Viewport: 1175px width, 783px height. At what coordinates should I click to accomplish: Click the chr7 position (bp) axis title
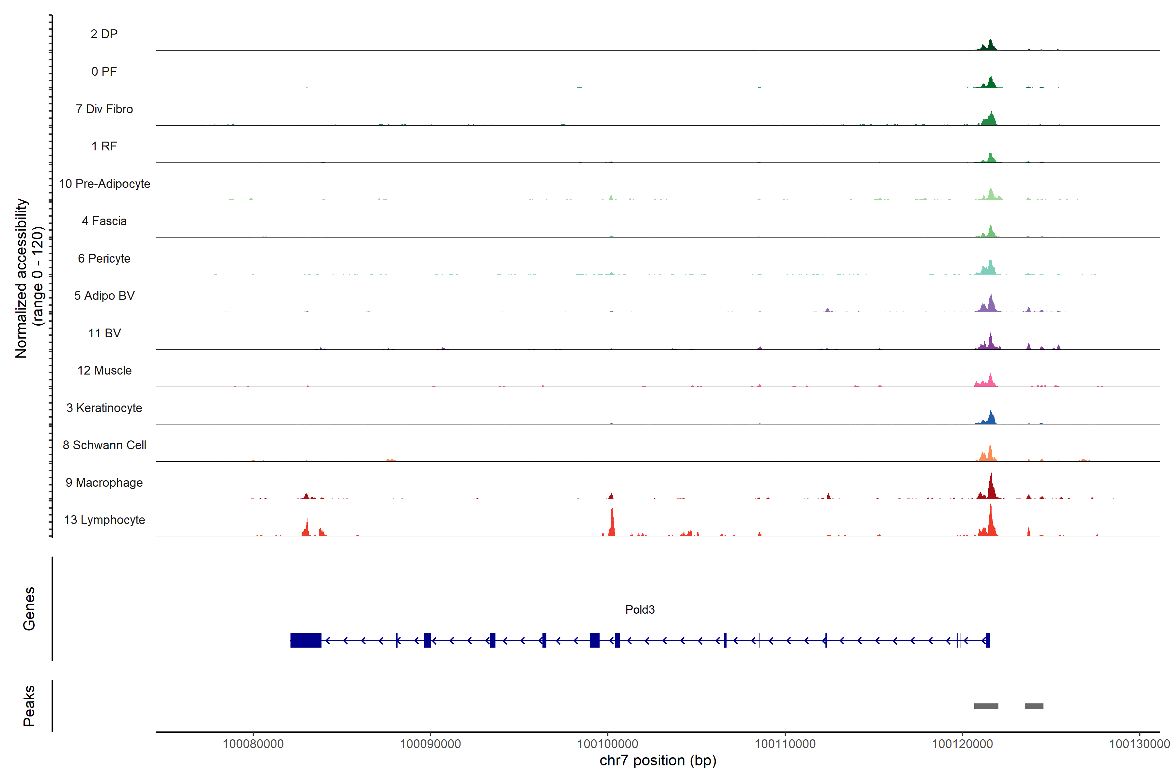657,760
